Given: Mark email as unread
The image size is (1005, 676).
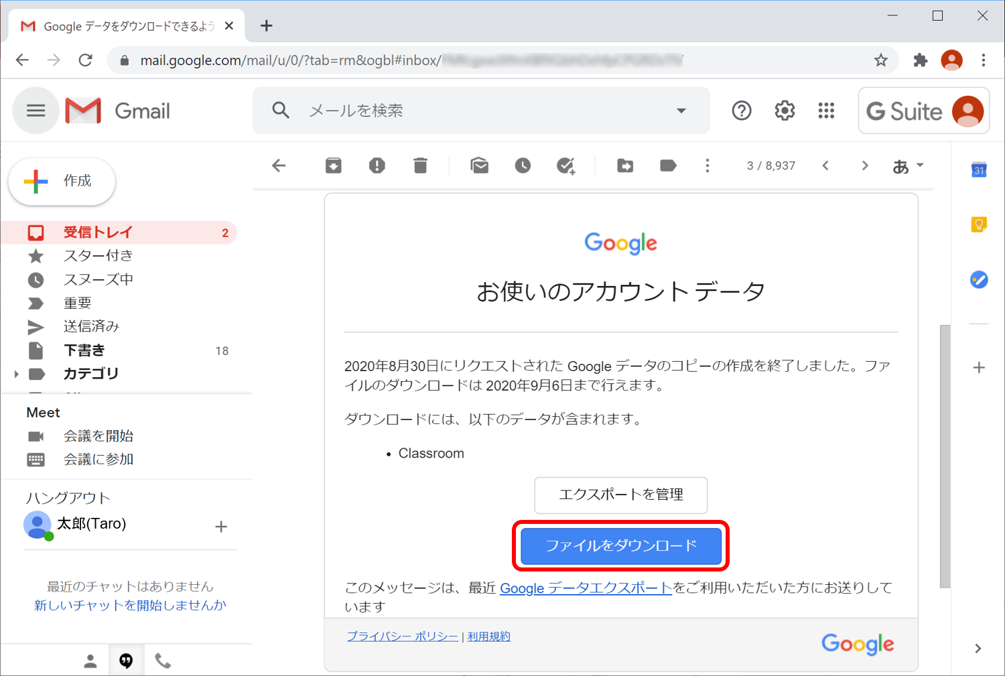Looking at the screenshot, I should [x=479, y=165].
